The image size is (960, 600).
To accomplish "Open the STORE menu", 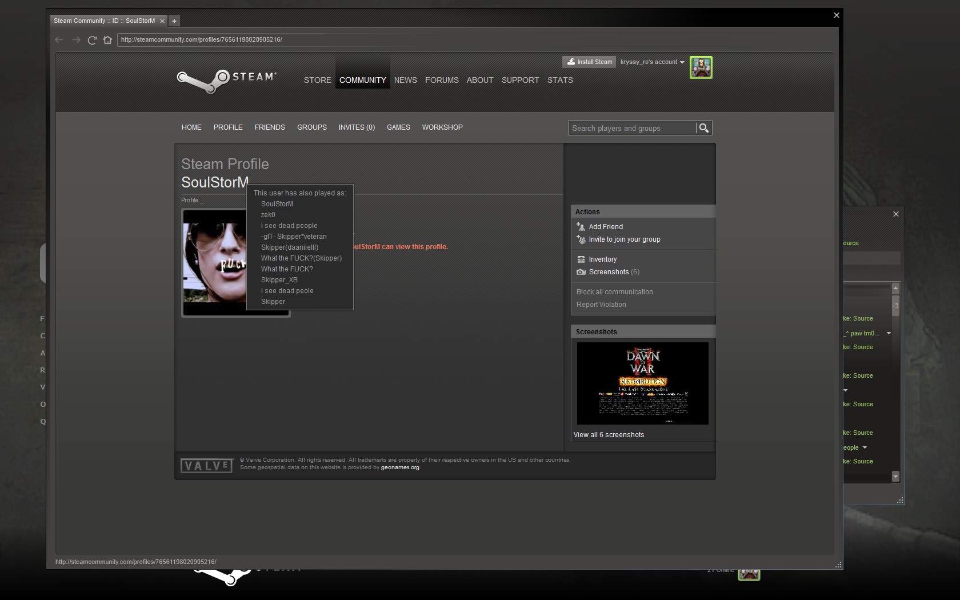I will coord(317,80).
